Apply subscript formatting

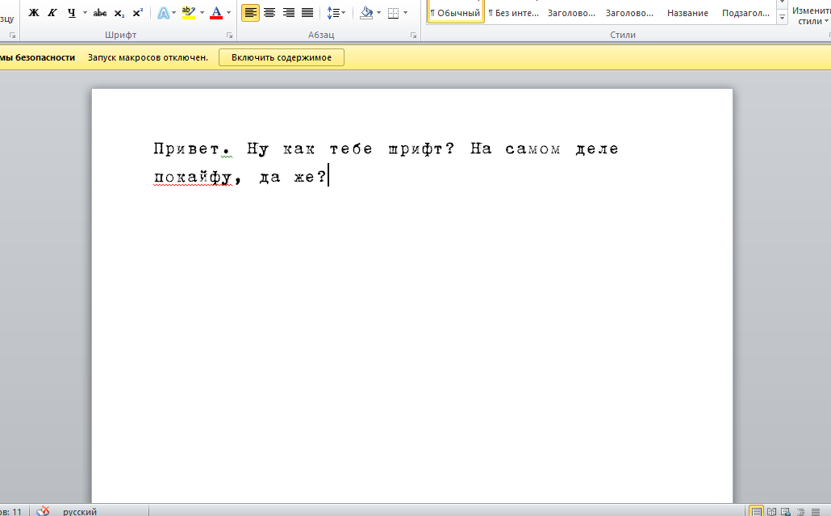[119, 13]
